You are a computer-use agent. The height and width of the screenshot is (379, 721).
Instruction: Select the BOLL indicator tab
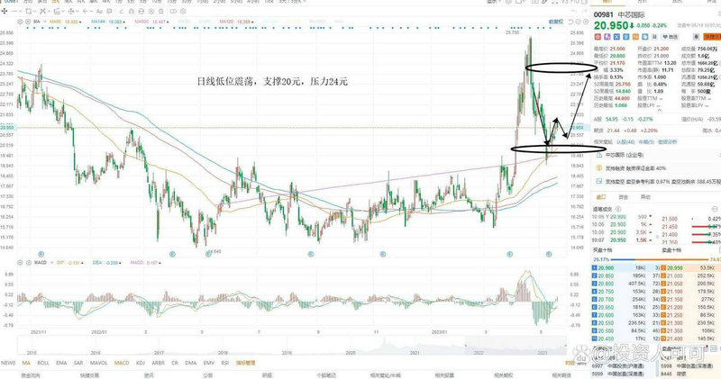click(44, 363)
